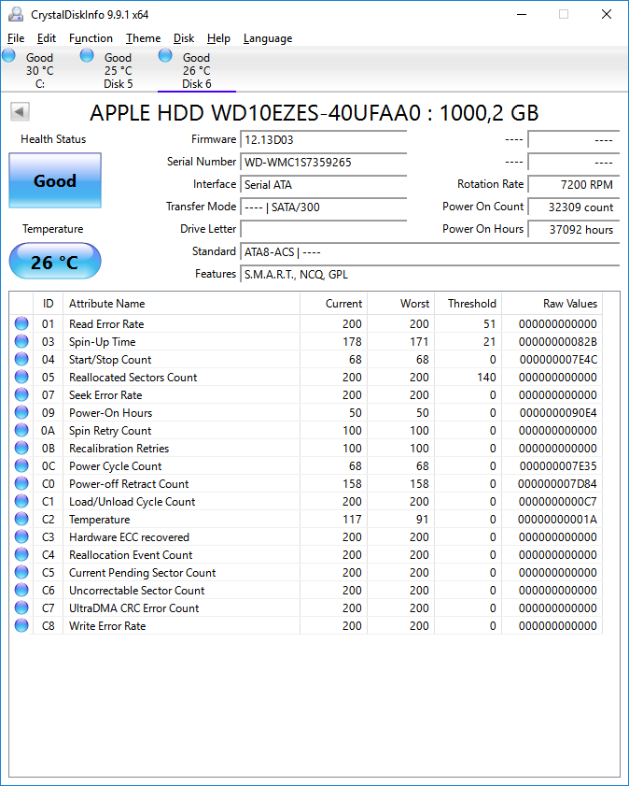
Task: Click status orb for Power Cycle Count row
Action: [x=21, y=465]
